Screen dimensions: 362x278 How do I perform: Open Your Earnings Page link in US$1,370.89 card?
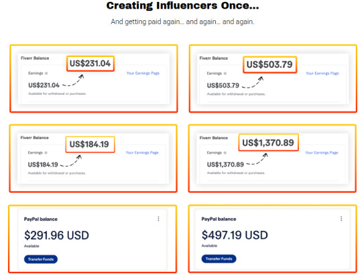(x=322, y=152)
